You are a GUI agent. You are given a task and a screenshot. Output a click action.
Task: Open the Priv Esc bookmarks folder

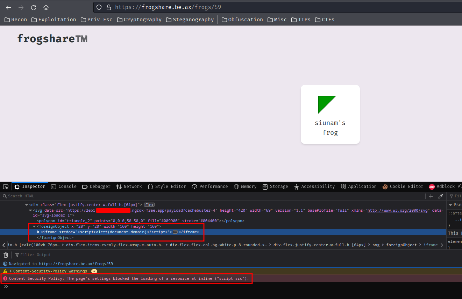[x=97, y=20]
